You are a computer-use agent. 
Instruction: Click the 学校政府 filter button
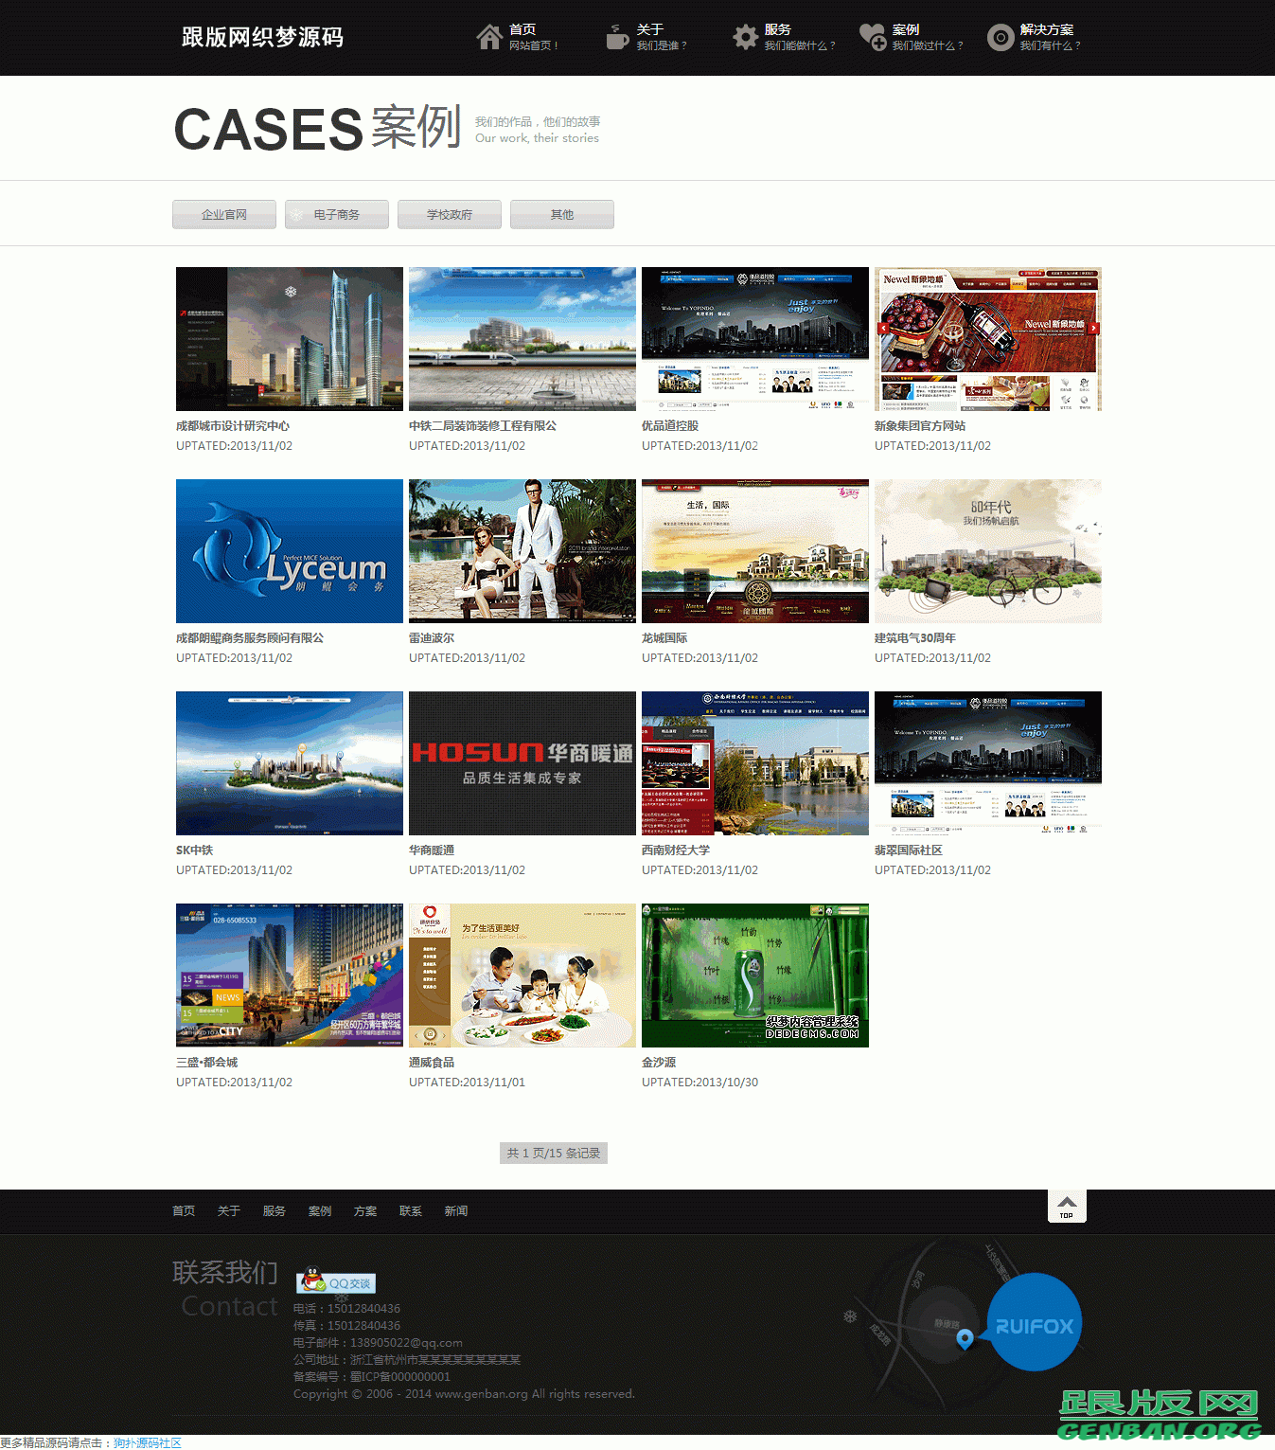click(x=449, y=214)
